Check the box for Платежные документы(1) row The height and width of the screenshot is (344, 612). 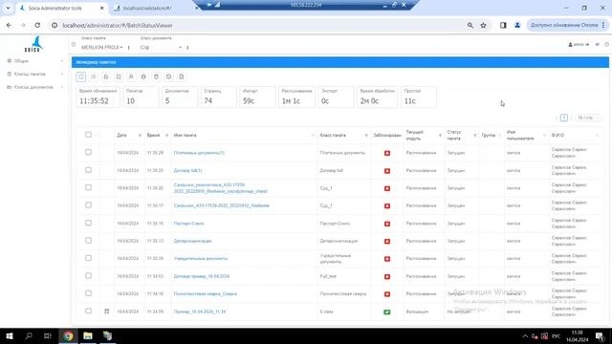click(88, 152)
